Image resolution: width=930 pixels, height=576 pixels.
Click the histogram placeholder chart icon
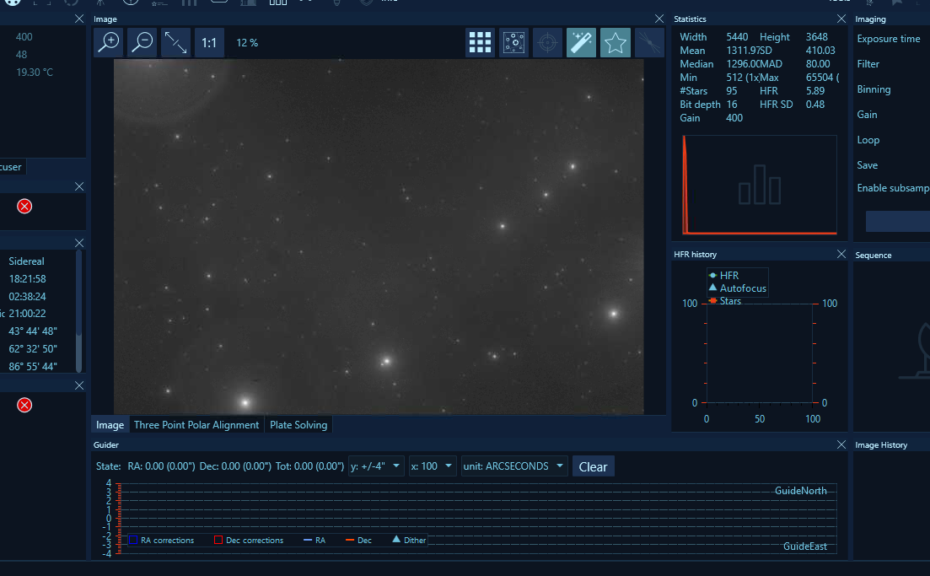click(x=760, y=185)
